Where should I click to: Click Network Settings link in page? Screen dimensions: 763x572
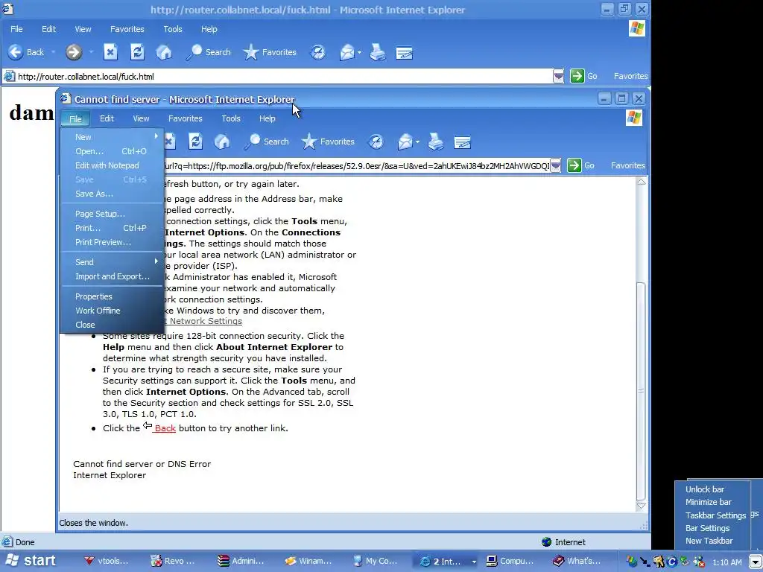(x=202, y=321)
